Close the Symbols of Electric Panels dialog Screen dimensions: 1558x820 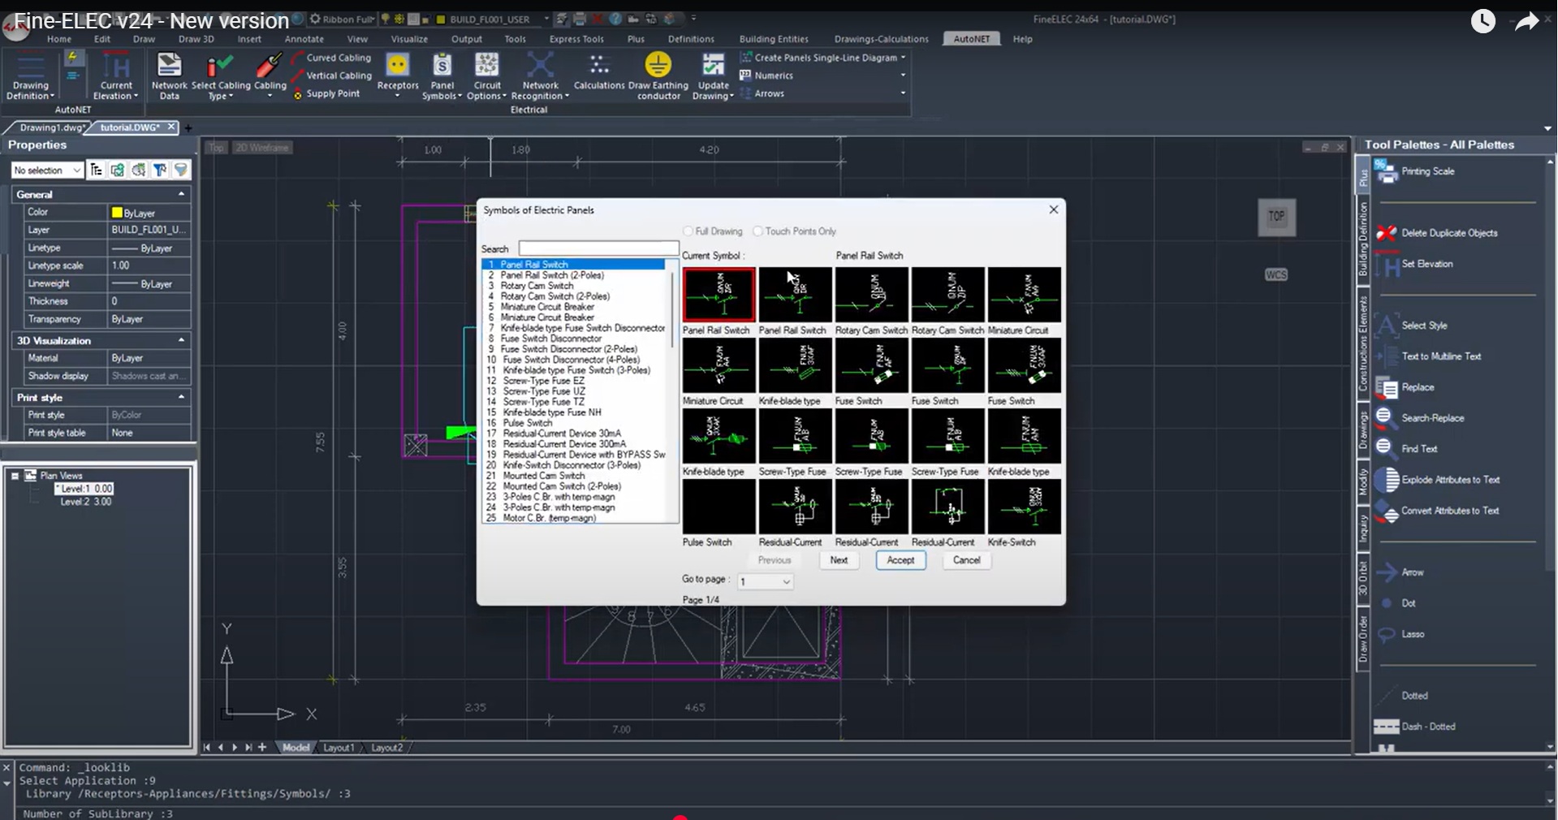point(1053,209)
